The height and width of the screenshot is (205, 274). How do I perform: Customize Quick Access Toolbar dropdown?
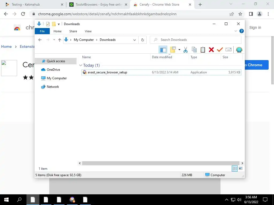point(59,24)
